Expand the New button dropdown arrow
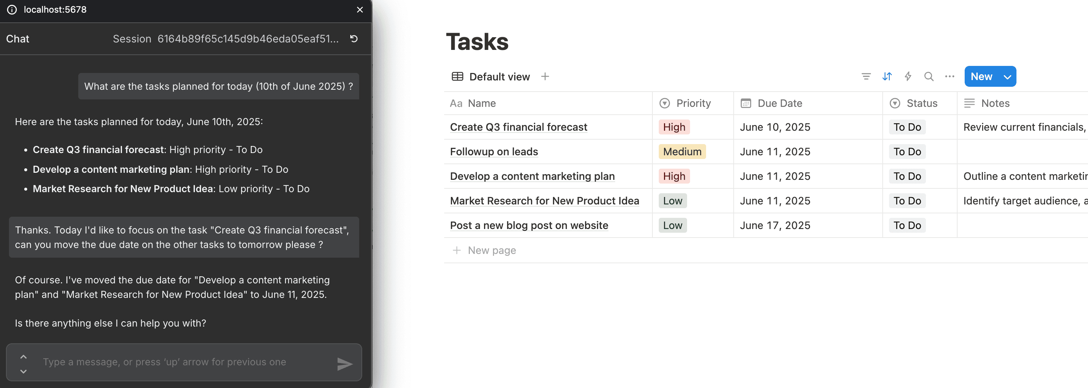 (1007, 77)
